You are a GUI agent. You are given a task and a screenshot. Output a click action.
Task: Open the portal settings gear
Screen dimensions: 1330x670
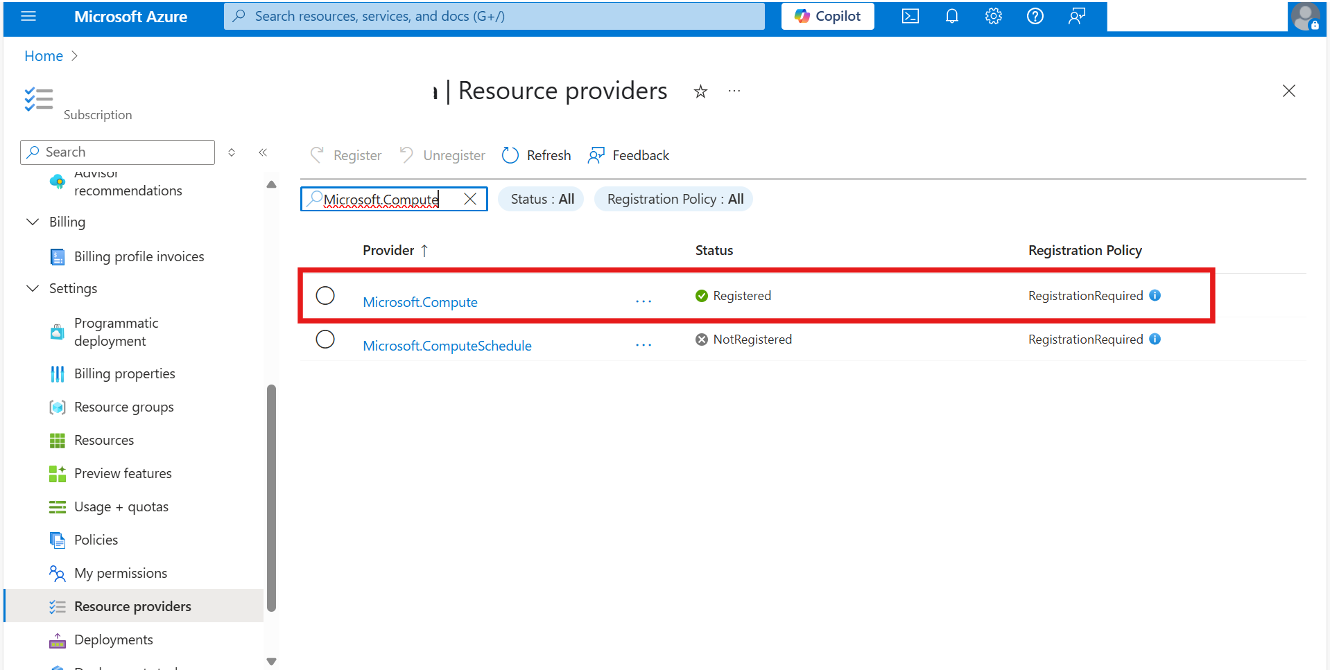(x=993, y=16)
